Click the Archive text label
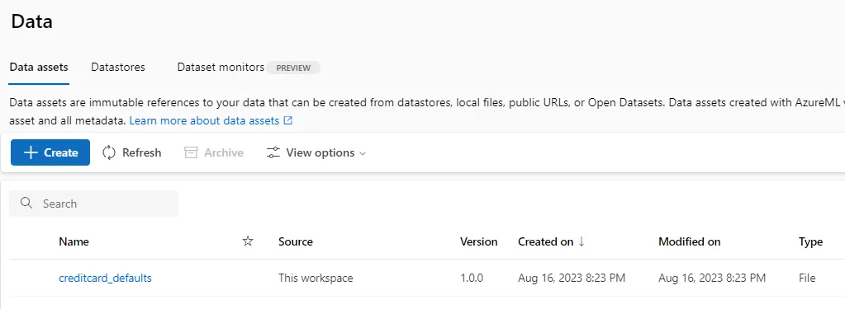The width and height of the screenshot is (845, 309). point(224,152)
